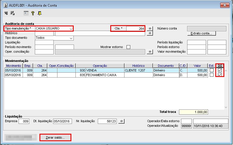Screen dimensions: 233x145
Task: Close the Auditoria de Conta window
Action: pyautogui.click(x=225, y=5)
